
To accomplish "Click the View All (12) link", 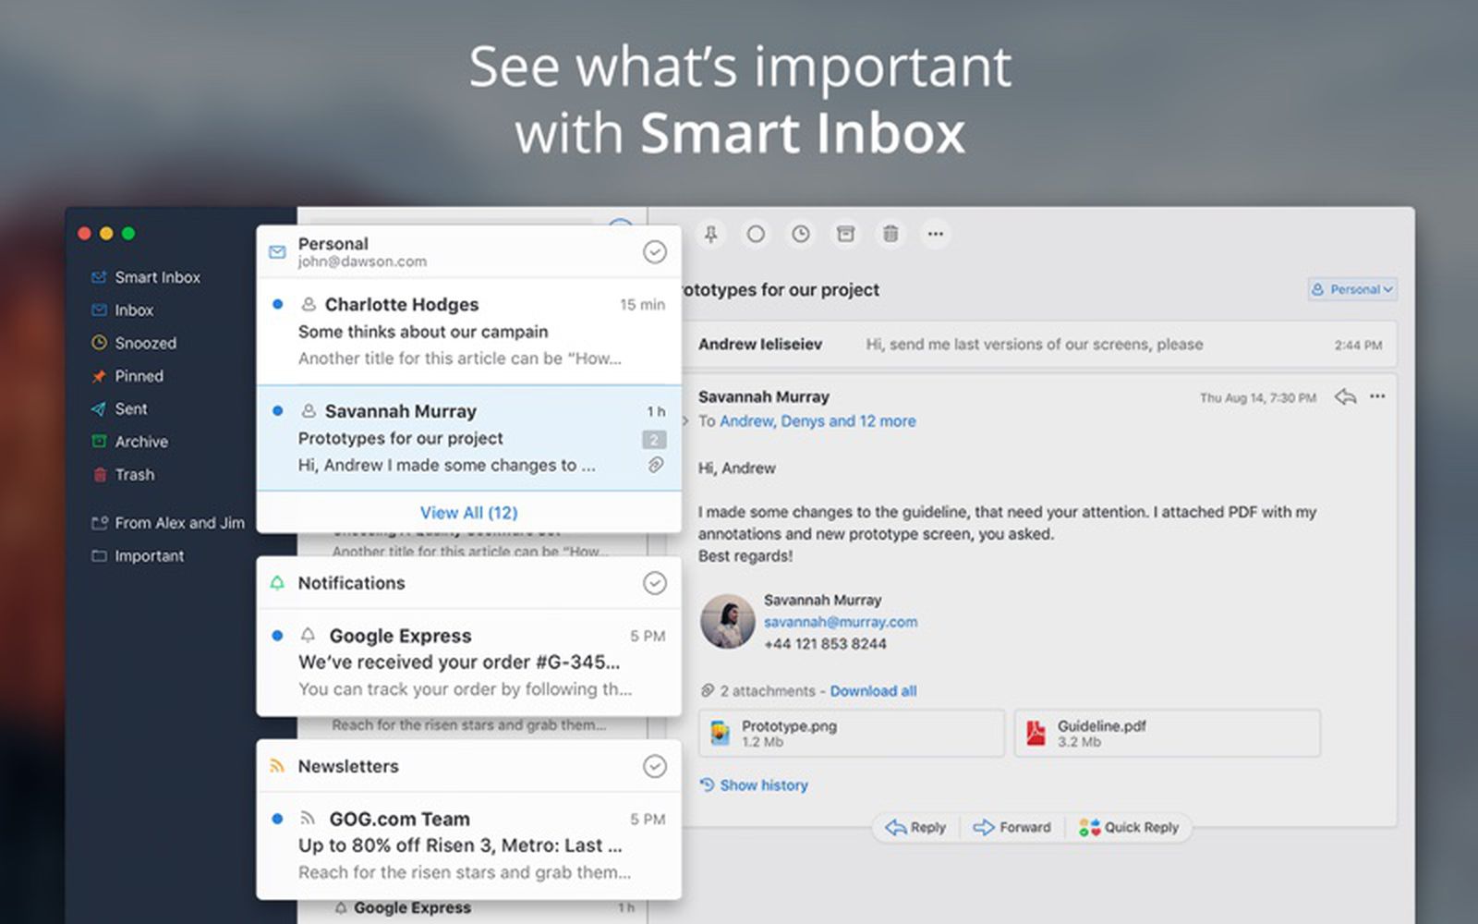I will pyautogui.click(x=468, y=513).
